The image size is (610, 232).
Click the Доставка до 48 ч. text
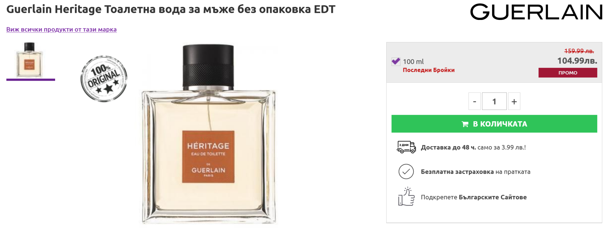point(448,147)
